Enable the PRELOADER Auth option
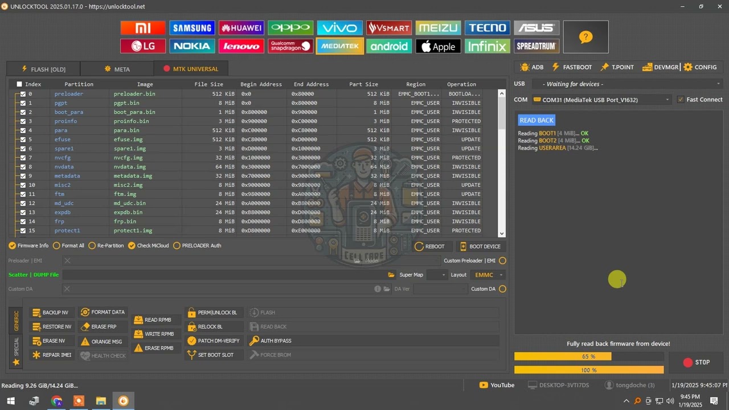This screenshot has width=729, height=410. pyautogui.click(x=197, y=246)
